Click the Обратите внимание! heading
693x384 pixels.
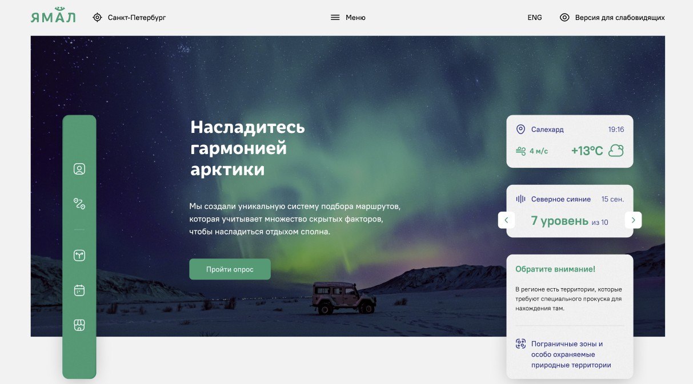[555, 269]
